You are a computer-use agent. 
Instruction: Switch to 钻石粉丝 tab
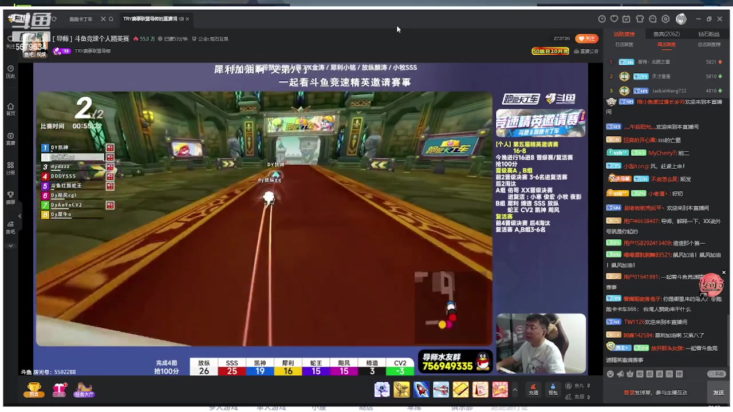708,34
